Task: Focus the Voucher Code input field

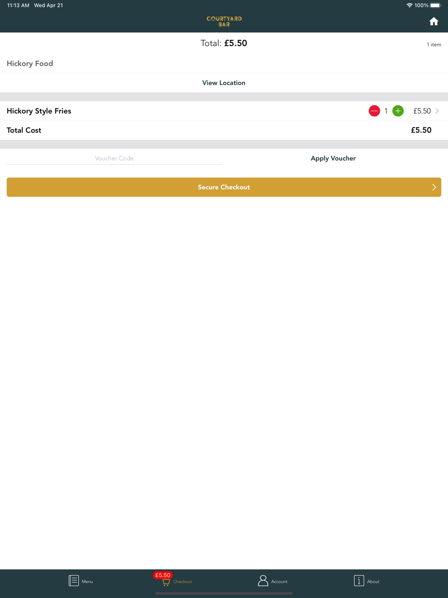Action: pyautogui.click(x=114, y=158)
